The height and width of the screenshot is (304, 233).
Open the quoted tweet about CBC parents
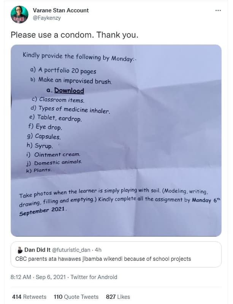(103, 259)
